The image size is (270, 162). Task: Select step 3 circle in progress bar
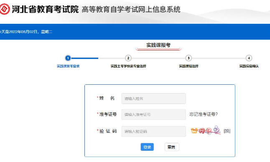coord(188,58)
